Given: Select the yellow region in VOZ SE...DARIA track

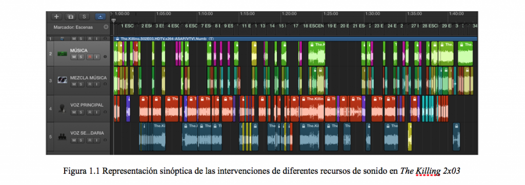Looking at the screenshot, I should tap(410, 136).
